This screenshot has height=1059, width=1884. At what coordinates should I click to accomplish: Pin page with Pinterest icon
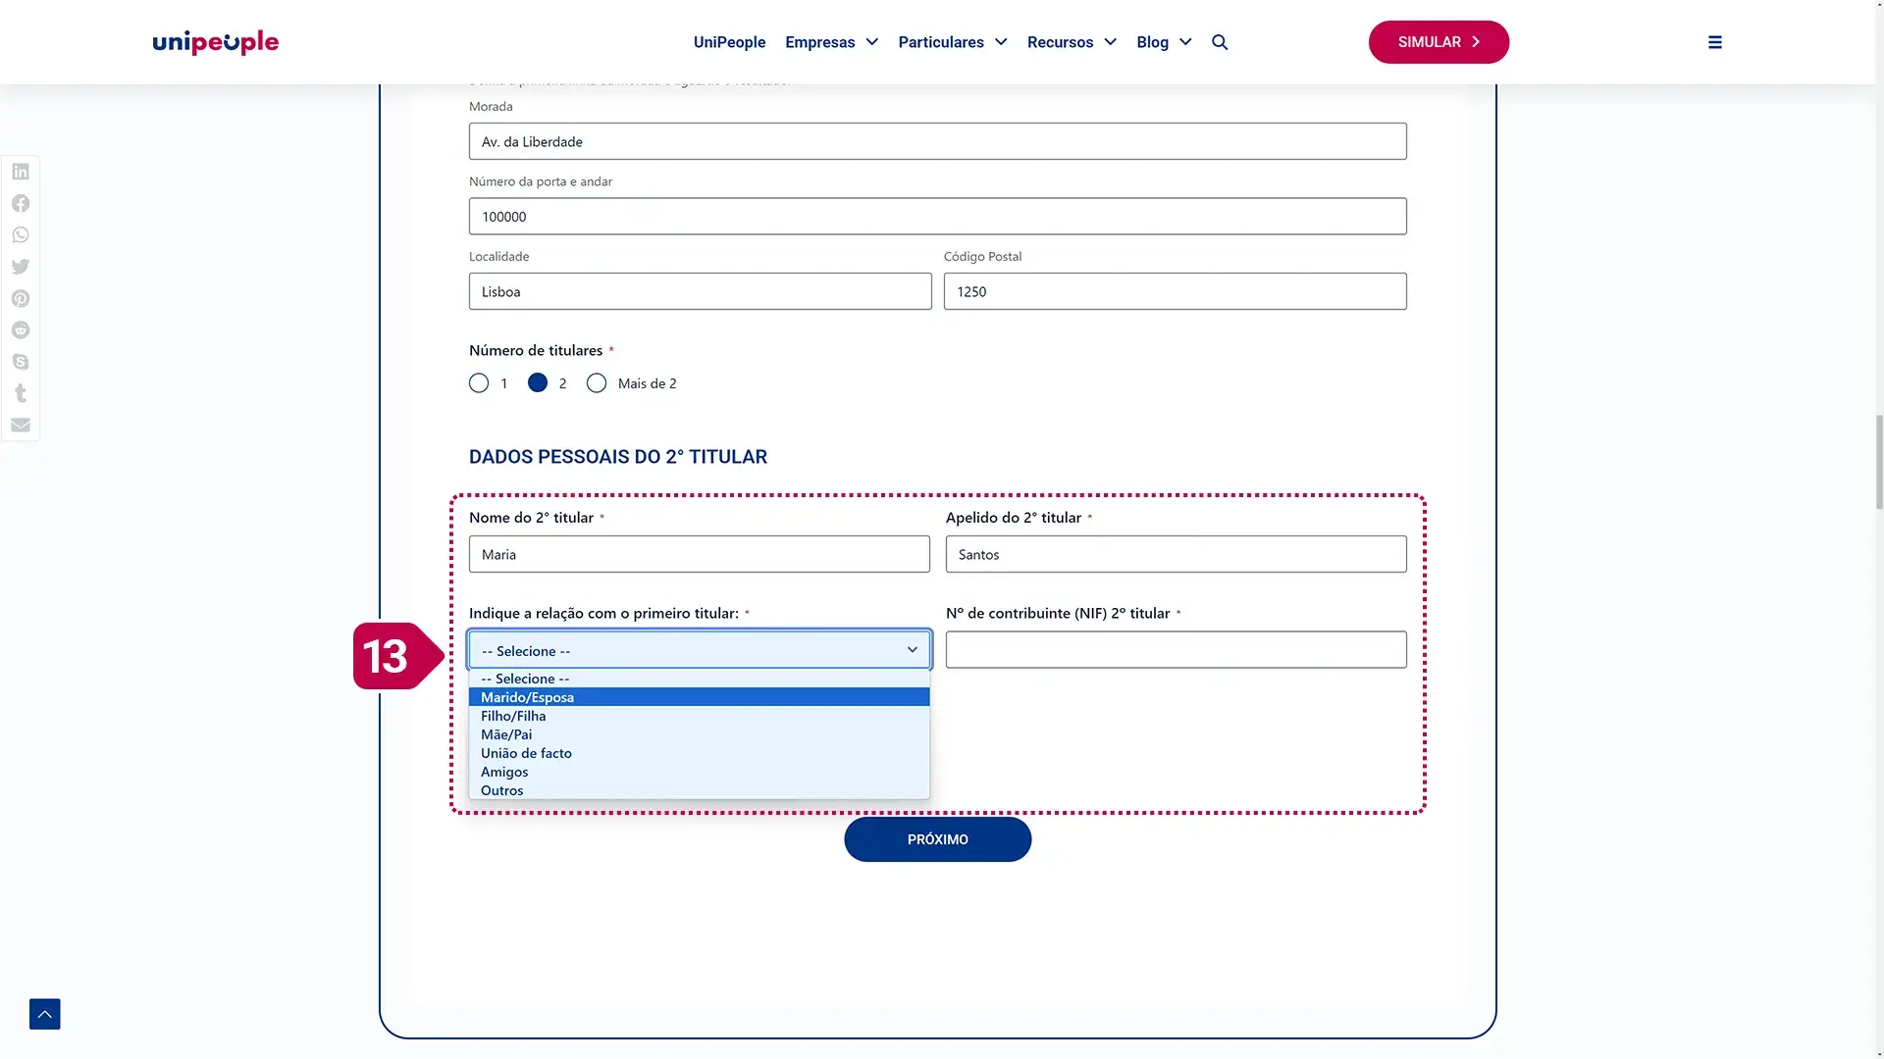coord(21,298)
